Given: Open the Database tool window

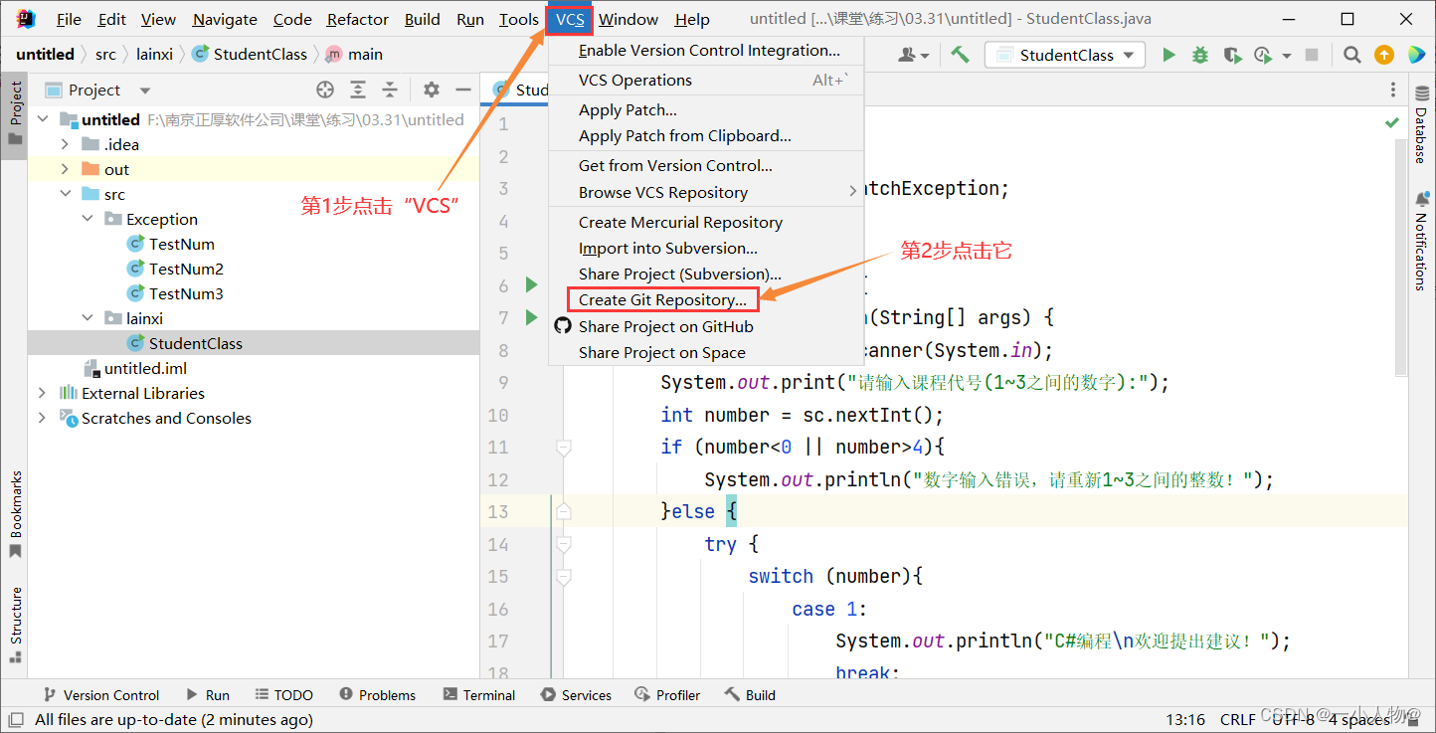Looking at the screenshot, I should 1422,124.
